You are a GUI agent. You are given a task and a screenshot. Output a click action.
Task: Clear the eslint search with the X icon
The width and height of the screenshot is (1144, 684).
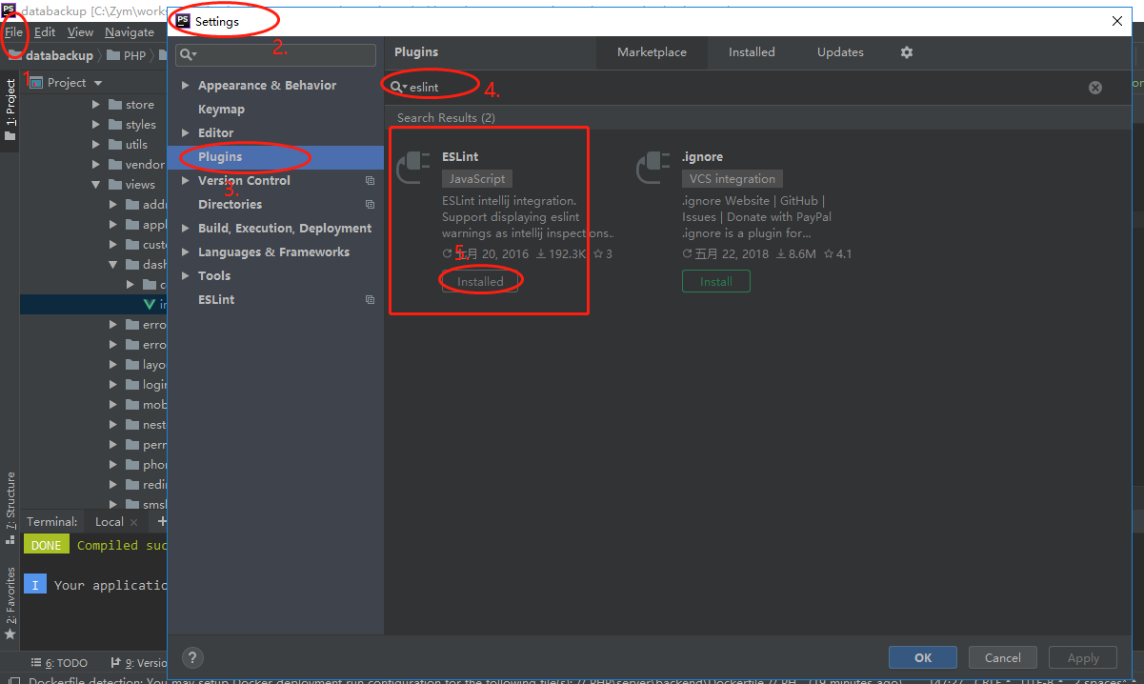(x=1094, y=87)
